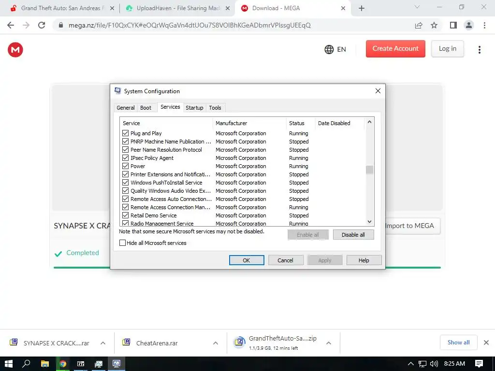
Task: Click Import to MEGA button
Action: [x=413, y=226]
